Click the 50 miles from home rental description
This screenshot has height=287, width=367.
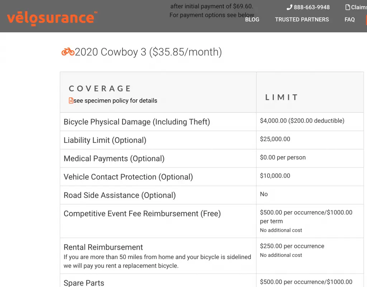(x=157, y=261)
